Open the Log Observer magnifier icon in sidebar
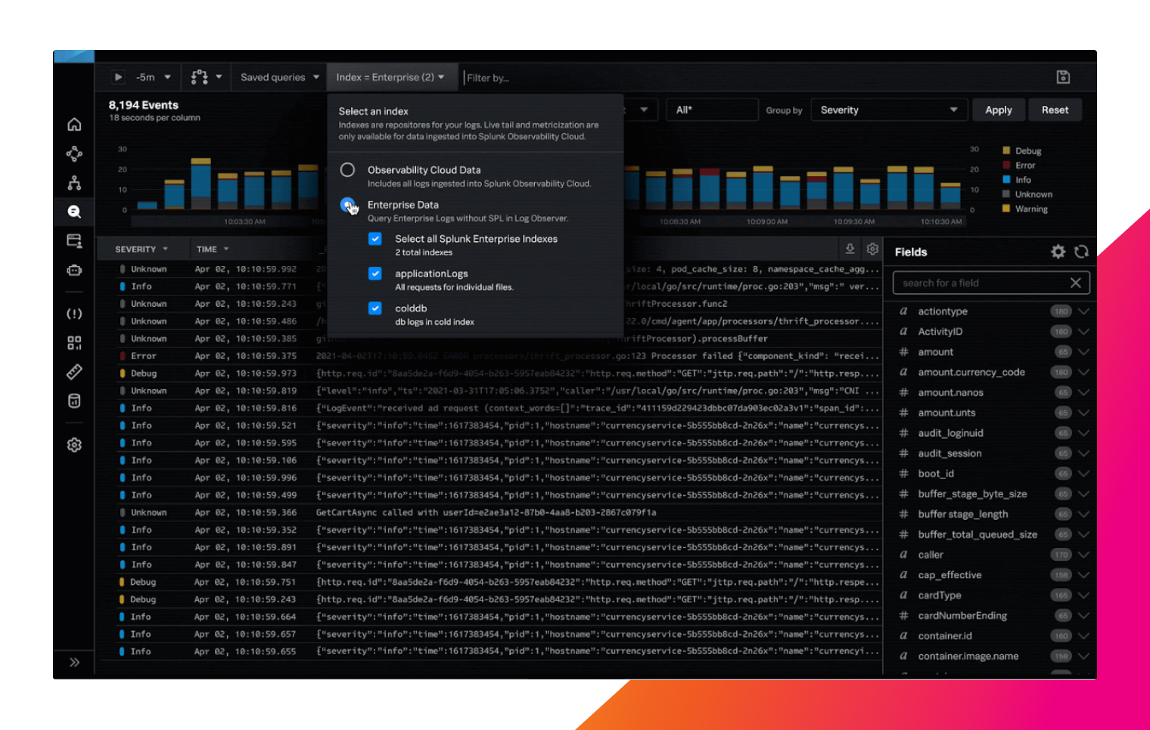Viewport: 1150px width, 730px height. point(73,212)
